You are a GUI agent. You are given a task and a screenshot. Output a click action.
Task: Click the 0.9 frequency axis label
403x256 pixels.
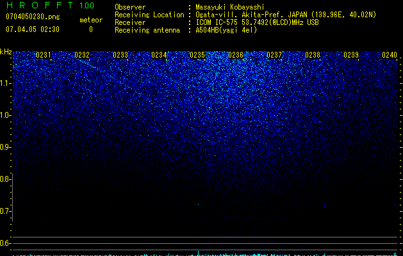coord(5,147)
